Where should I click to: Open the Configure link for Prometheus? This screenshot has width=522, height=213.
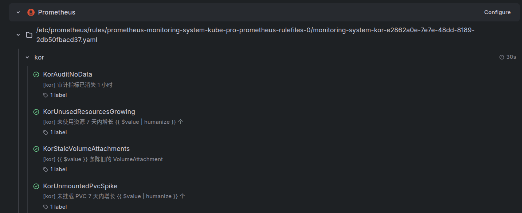point(497,12)
